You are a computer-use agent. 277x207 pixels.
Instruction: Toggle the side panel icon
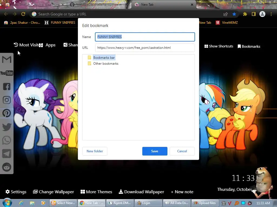[x=254, y=14]
